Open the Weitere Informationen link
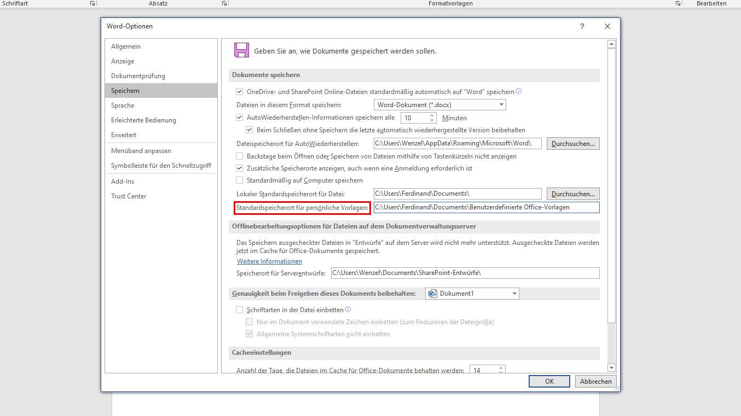The image size is (741, 416). 269,261
